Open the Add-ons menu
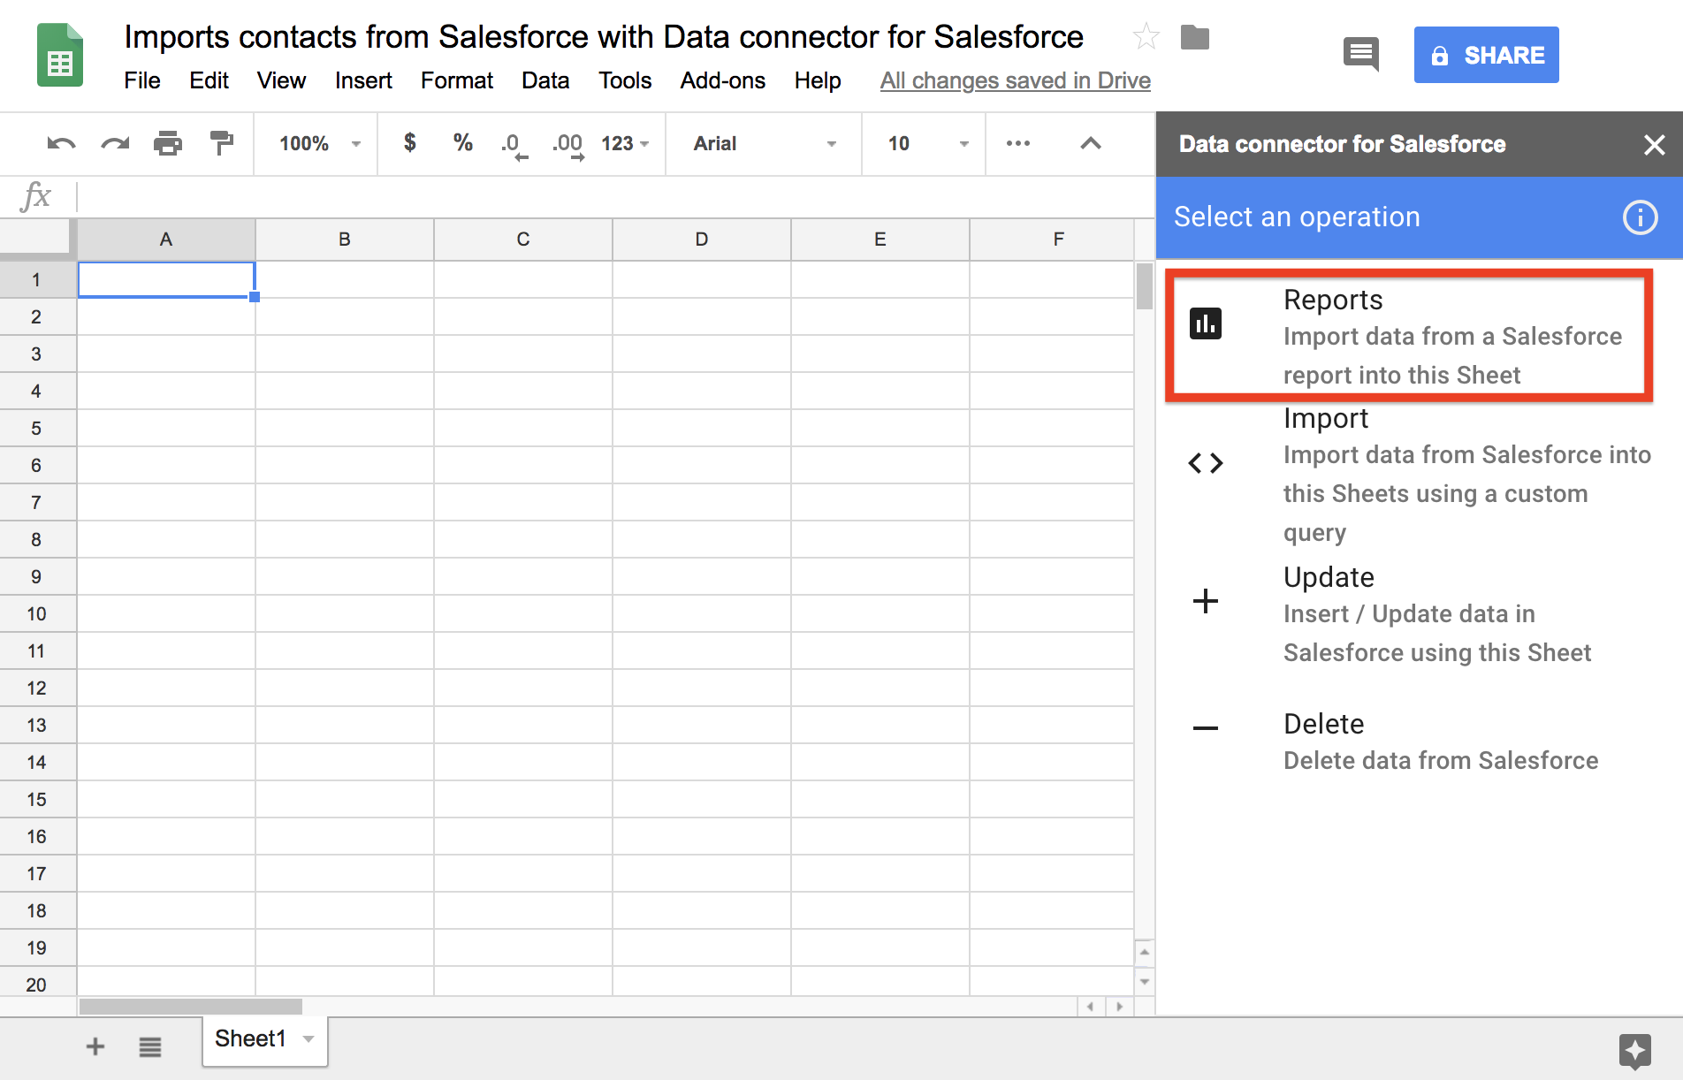Screen dimensions: 1683x1080 coord(723,80)
